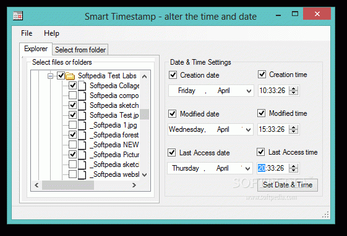This screenshot has height=236, width=347.
Task: Click the Smart Timestamp calendar app icon
Action: click(18, 16)
